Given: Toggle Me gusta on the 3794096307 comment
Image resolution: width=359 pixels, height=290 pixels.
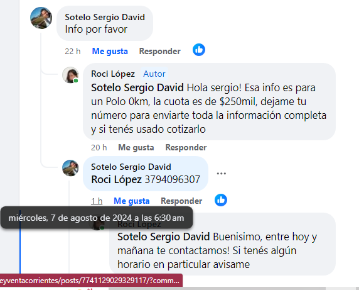Looking at the screenshot, I should pos(131,201).
